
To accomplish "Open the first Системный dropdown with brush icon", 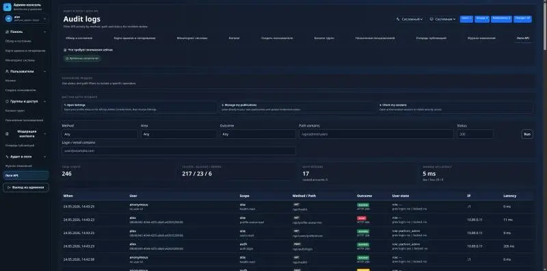I will click(x=410, y=19).
